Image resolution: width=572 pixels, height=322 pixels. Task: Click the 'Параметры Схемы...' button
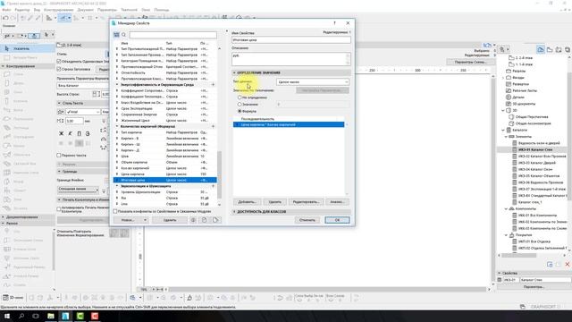tap(470, 62)
